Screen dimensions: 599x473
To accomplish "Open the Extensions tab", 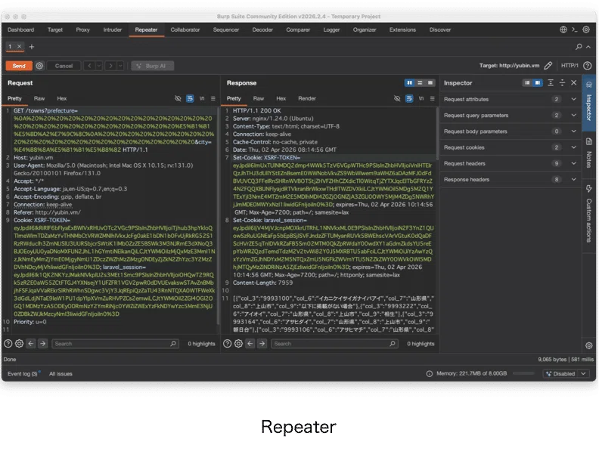I will point(402,29).
